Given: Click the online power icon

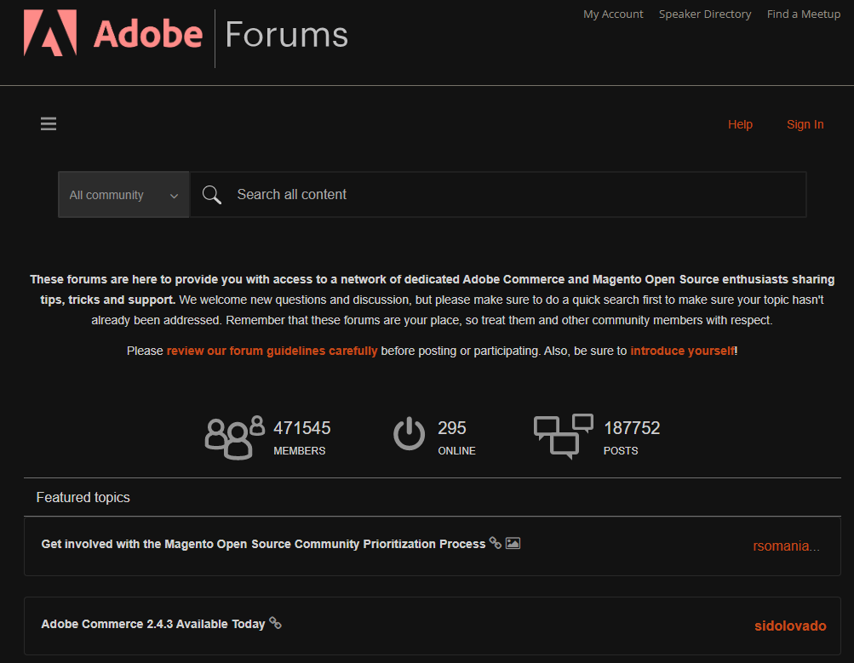Looking at the screenshot, I should click(409, 434).
